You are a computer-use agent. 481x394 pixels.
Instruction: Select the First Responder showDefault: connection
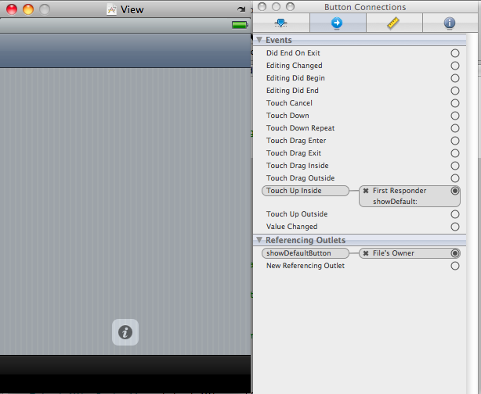(410, 196)
